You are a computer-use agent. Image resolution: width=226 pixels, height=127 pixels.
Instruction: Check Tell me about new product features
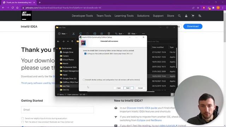[x=23, y=122]
